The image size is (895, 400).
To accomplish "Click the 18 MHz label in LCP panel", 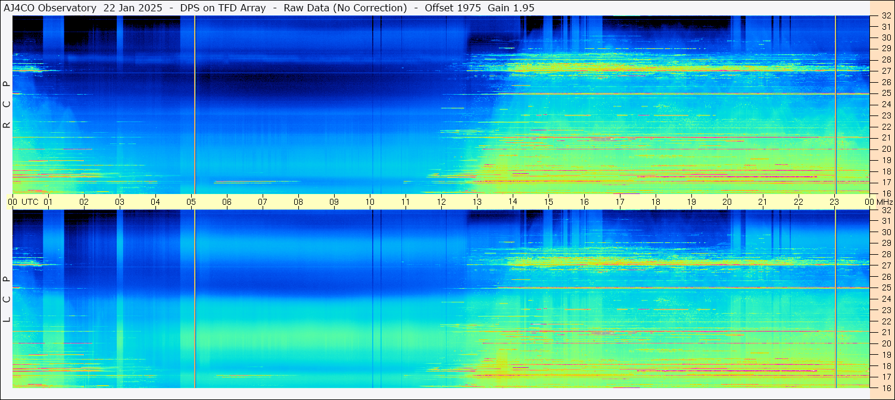I will [x=885, y=365].
